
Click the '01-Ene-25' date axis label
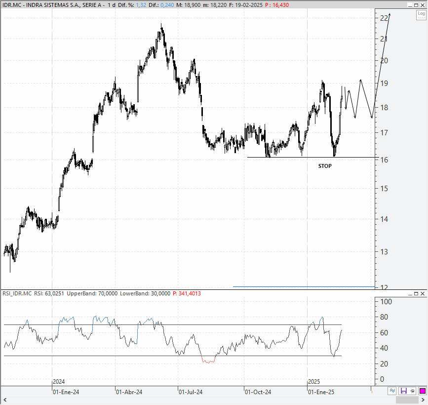pos(321,392)
